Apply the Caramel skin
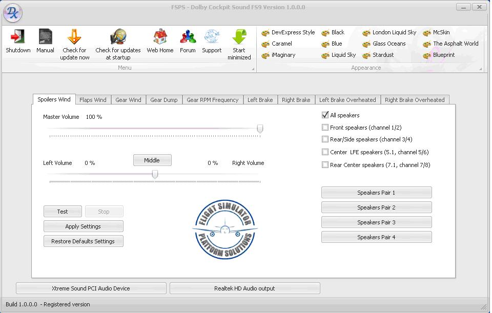The height and width of the screenshot is (313, 492). 277,44
